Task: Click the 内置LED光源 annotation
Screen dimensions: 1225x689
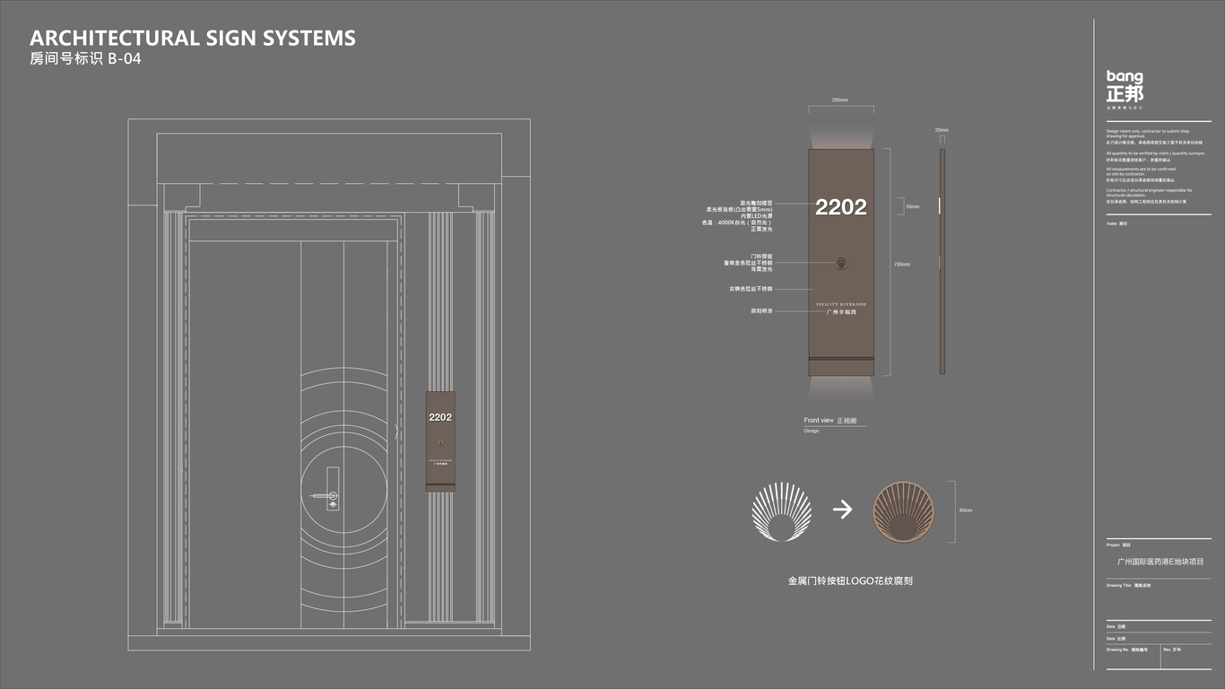Action: coord(756,216)
